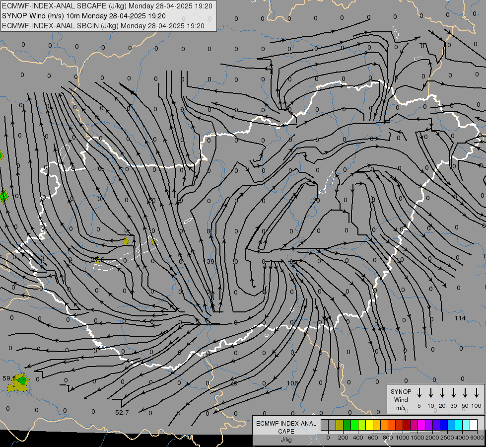Image resolution: width=486 pixels, height=447 pixels.
Task: Click the SBCIN title line
Action: click(103, 26)
